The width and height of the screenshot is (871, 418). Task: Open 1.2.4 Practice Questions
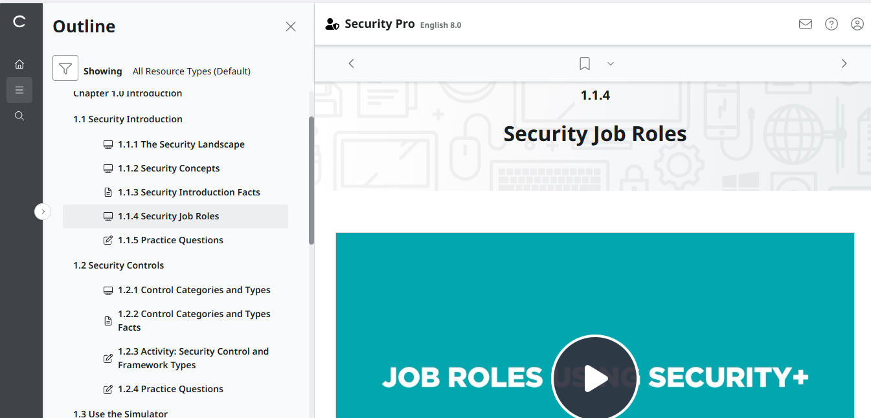click(x=170, y=388)
